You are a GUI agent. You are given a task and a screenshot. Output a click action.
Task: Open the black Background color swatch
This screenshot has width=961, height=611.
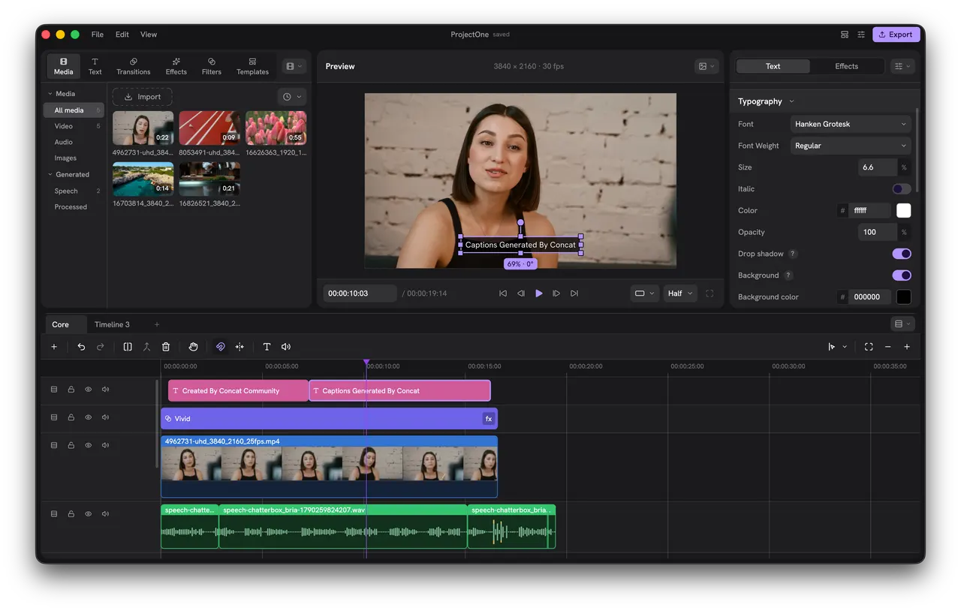[903, 297]
